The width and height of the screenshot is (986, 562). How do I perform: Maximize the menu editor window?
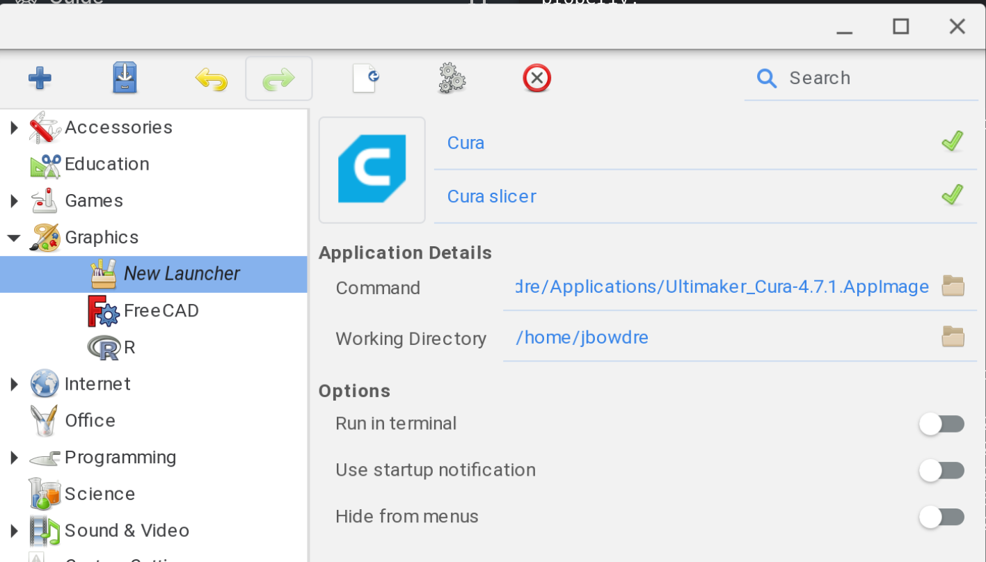tap(901, 26)
